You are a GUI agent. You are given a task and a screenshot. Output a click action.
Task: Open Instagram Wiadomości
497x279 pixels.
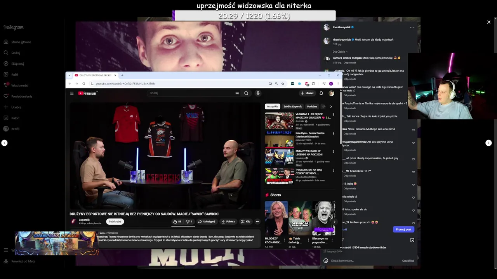[x=16, y=85]
